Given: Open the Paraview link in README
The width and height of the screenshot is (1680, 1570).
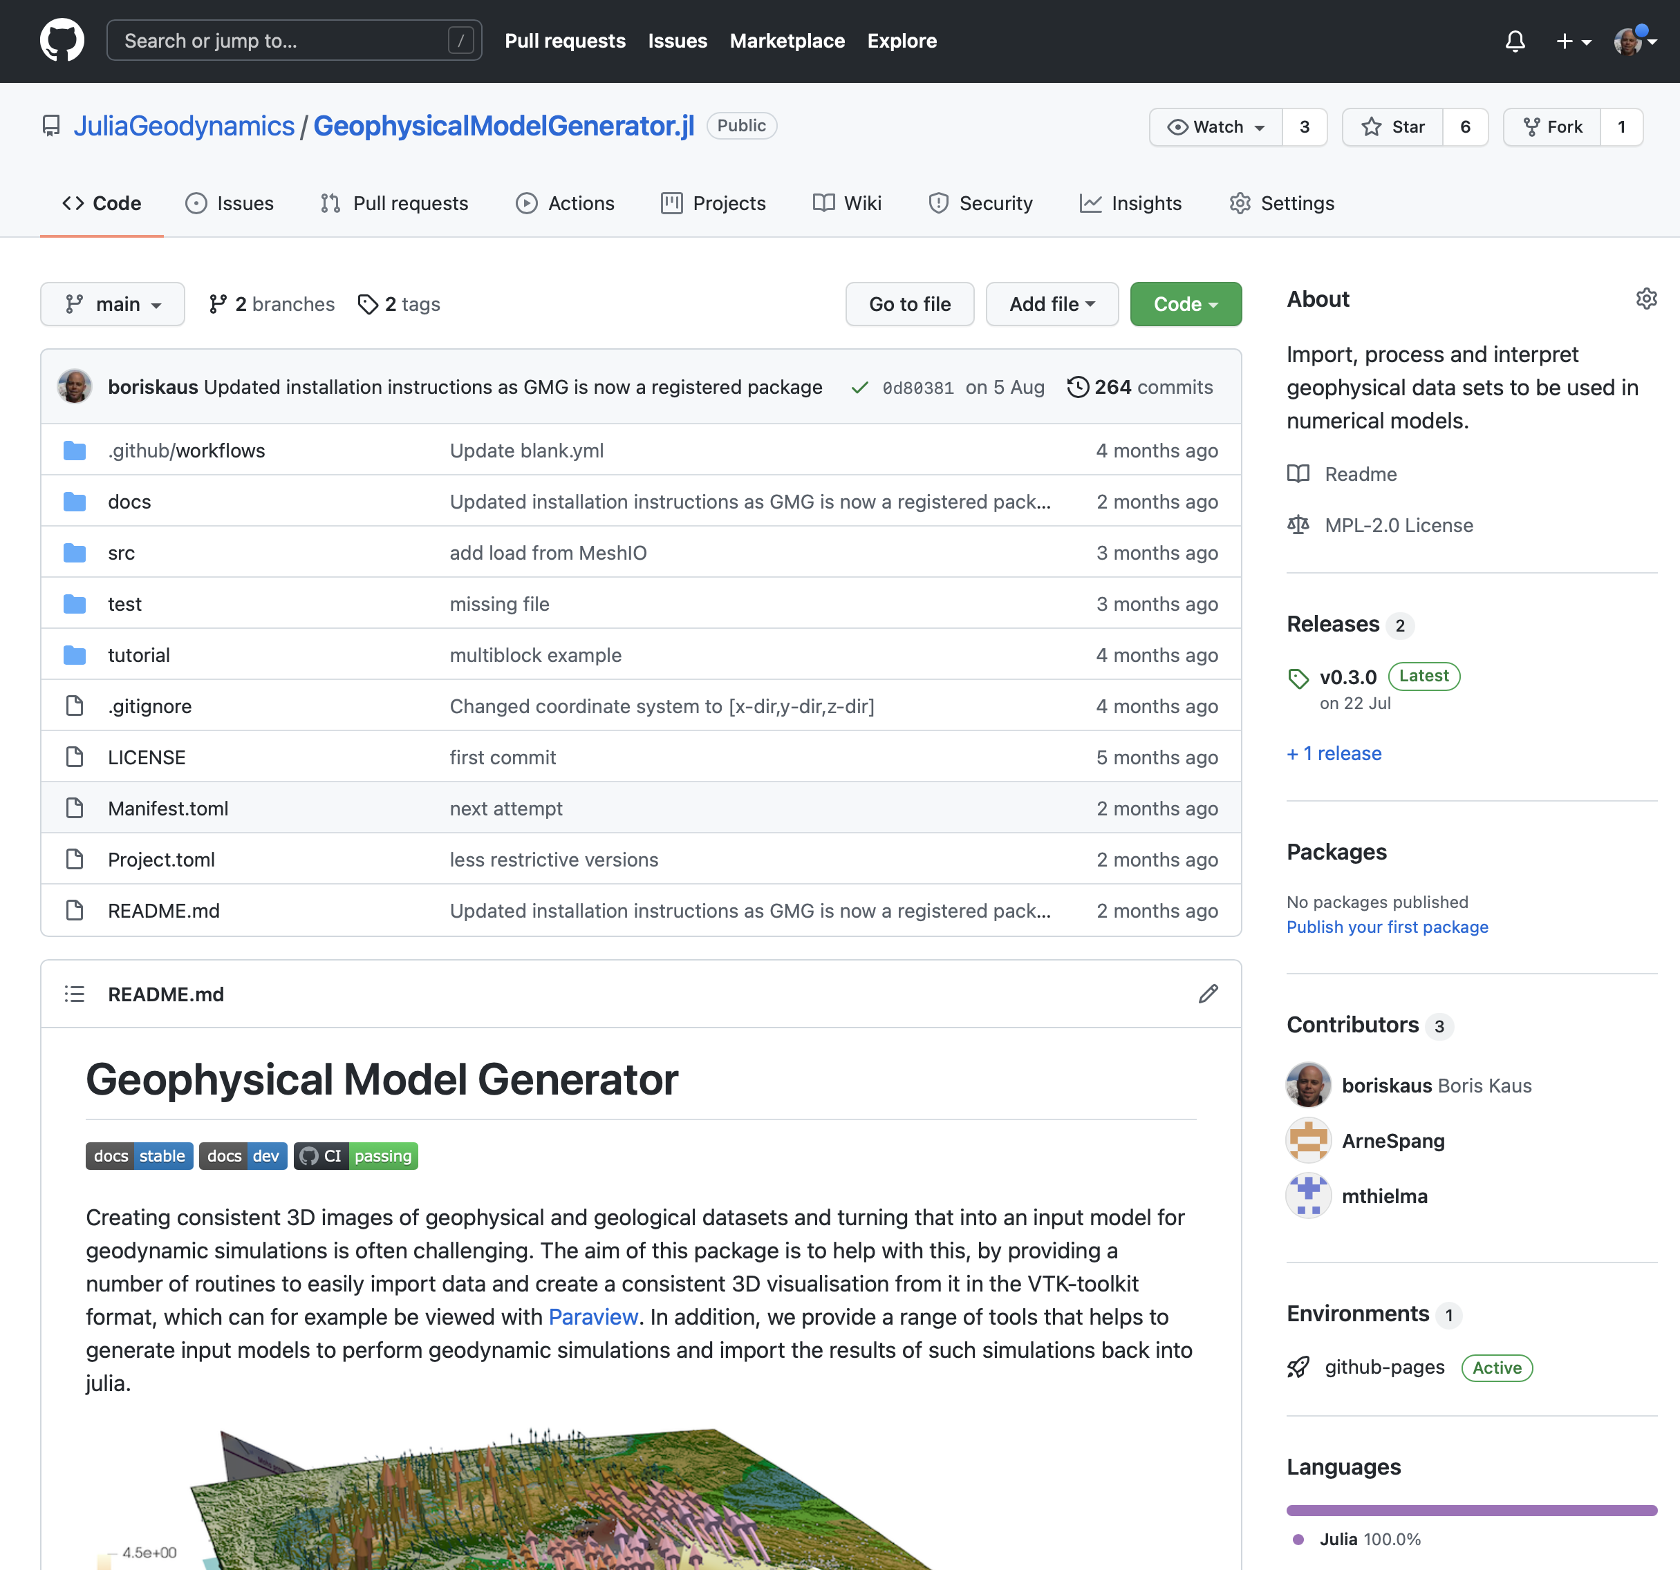Looking at the screenshot, I should [593, 1316].
